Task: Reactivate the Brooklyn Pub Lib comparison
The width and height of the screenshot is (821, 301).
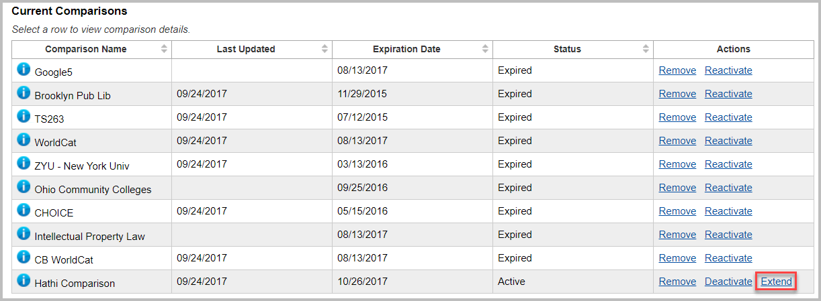Action: [728, 94]
